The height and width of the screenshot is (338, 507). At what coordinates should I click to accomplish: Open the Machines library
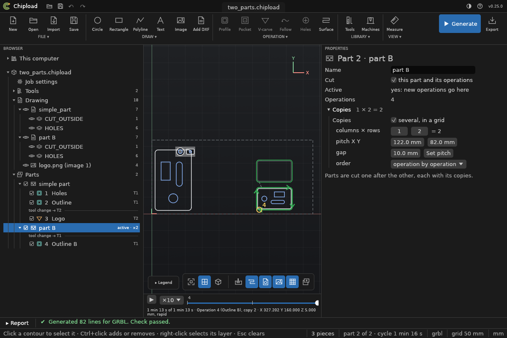pos(371,24)
